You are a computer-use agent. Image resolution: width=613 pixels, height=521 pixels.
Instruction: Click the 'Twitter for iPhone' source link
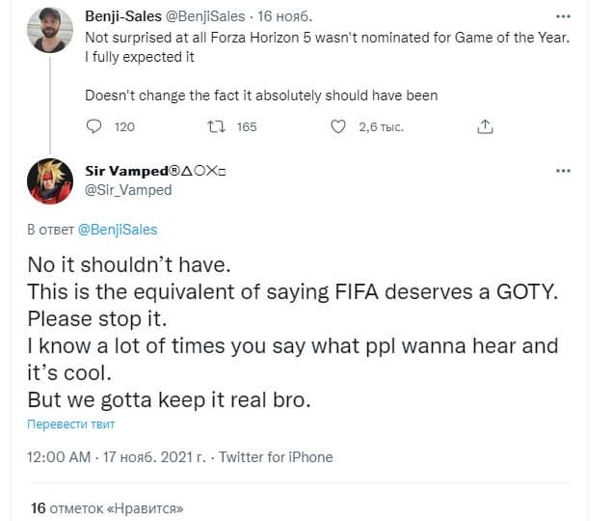click(276, 457)
